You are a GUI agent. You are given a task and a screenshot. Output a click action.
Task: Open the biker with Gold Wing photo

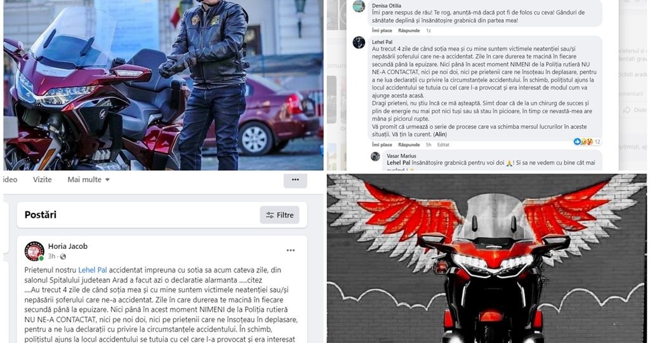(163, 85)
